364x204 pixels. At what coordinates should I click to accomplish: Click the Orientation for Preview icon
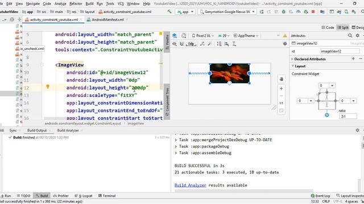(x=184, y=36)
